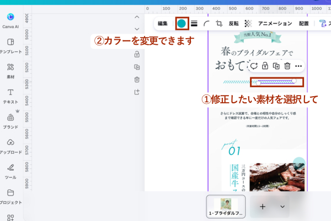Select the 01 point number text
Viewport: 331px width, 221px height.
tap(234, 151)
